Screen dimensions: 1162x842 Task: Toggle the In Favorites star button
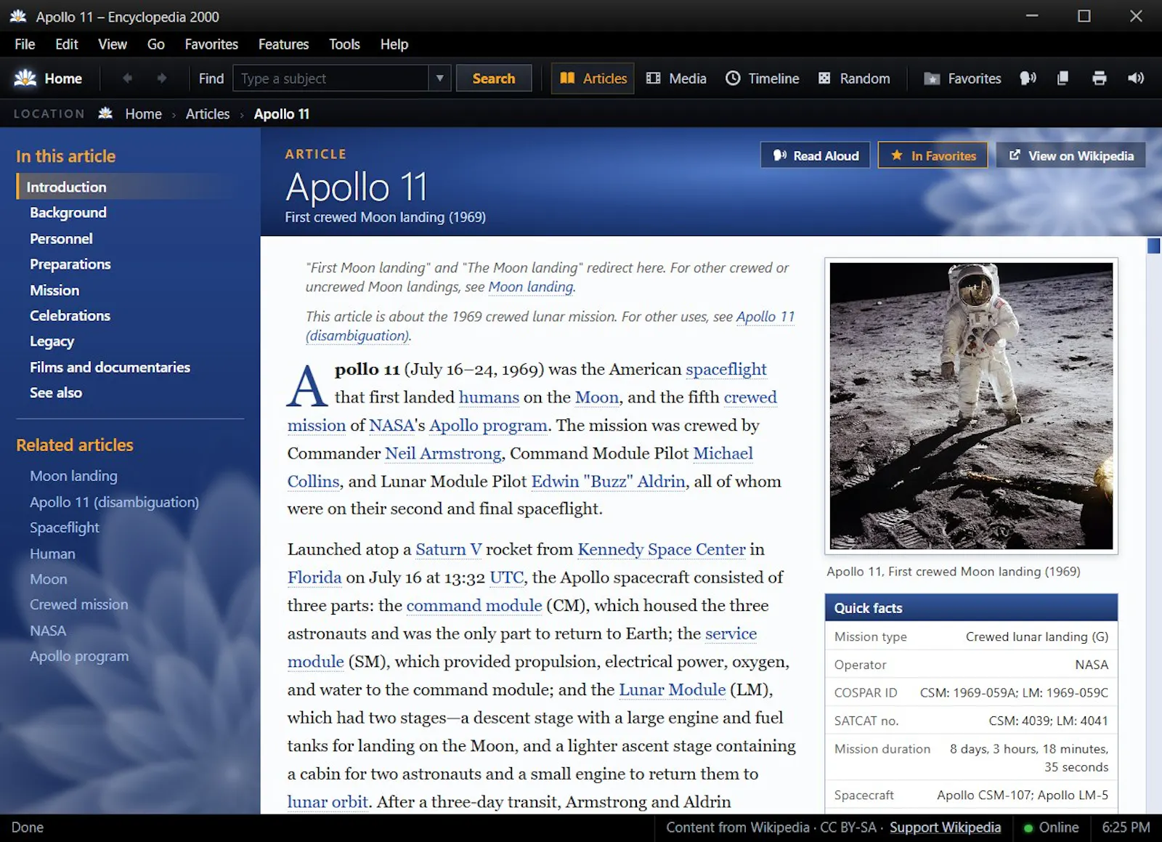(933, 155)
